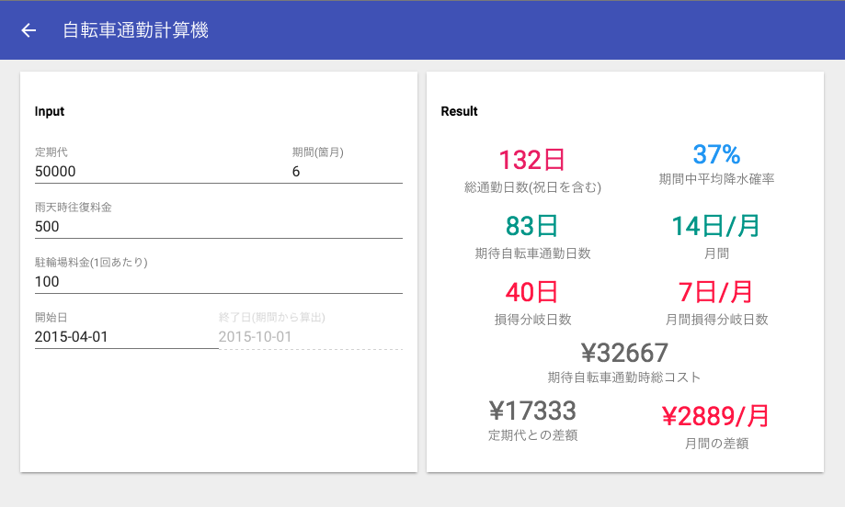
Task: Click the 自転車通勤計算機 title in header
Action: pyautogui.click(x=135, y=30)
